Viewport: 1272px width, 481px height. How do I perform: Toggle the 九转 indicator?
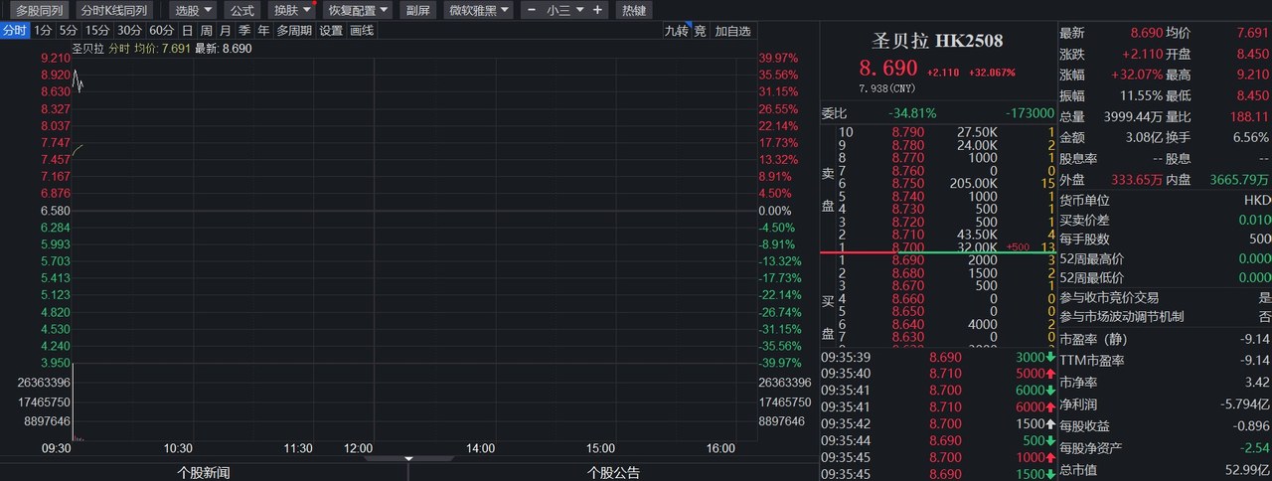click(676, 31)
